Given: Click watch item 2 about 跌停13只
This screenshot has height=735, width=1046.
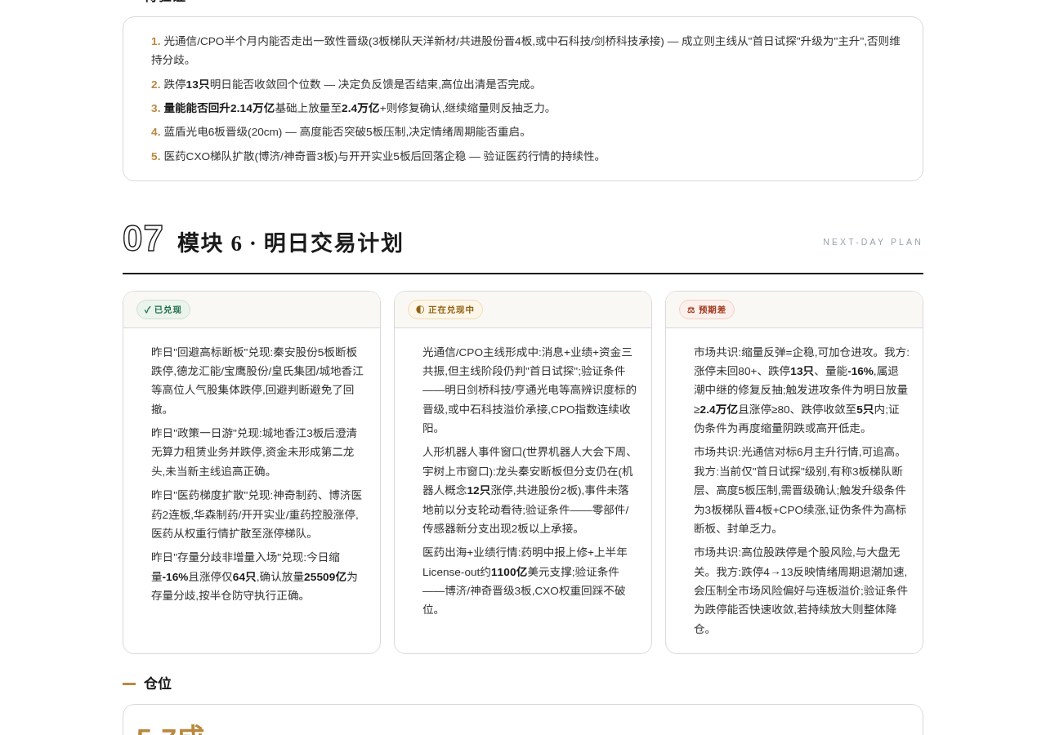Looking at the screenshot, I should point(345,84).
